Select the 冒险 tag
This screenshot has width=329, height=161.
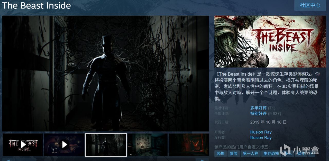(x=234, y=153)
